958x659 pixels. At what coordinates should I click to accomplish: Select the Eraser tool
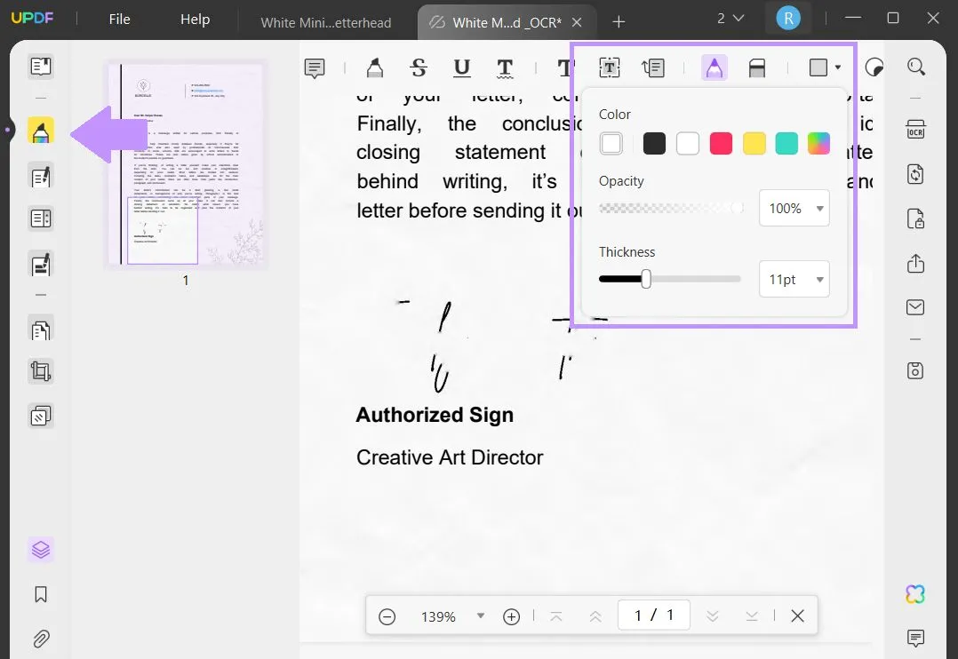tap(756, 67)
